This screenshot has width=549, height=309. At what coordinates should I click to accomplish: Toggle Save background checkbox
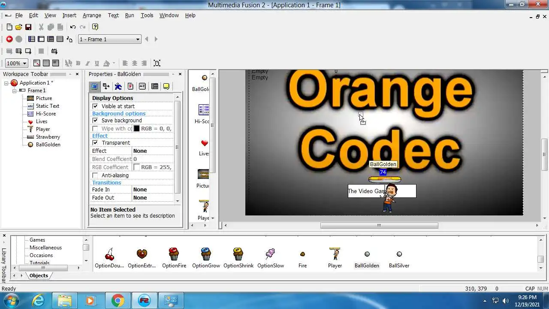(x=95, y=120)
